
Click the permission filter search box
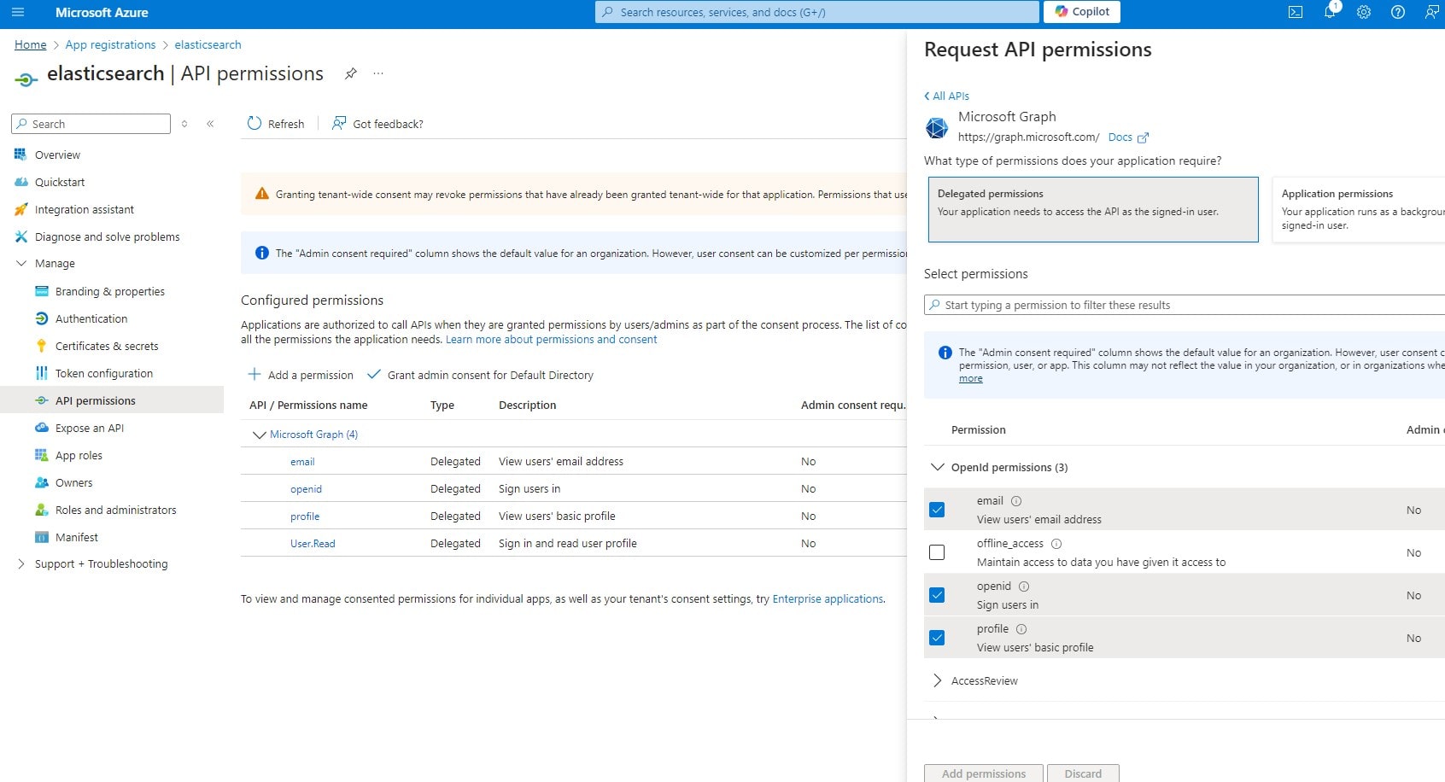[x=1185, y=305]
